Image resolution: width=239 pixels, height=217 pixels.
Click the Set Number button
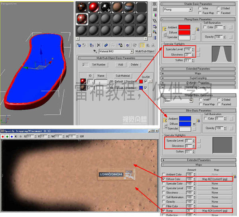click(x=99, y=64)
